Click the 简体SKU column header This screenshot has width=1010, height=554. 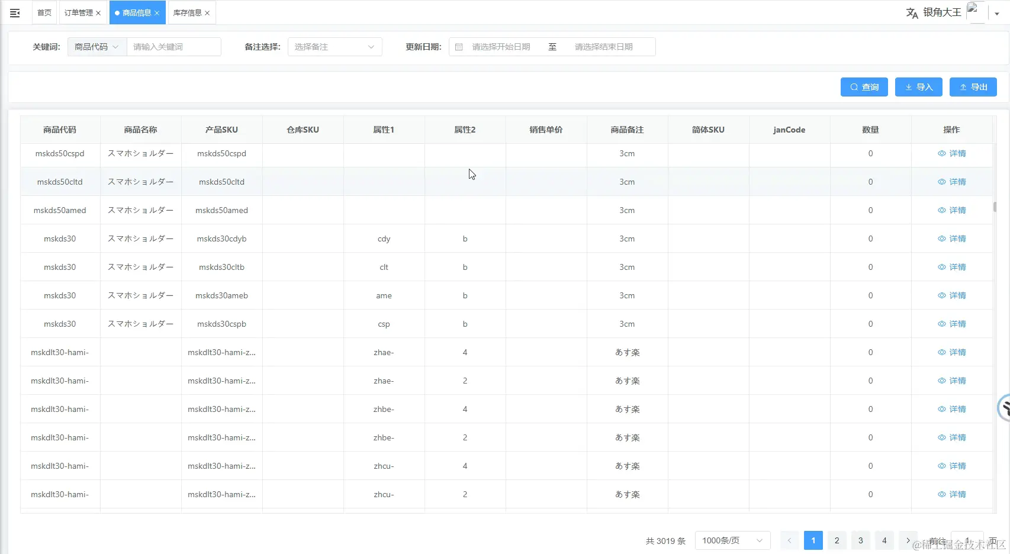(x=709, y=130)
